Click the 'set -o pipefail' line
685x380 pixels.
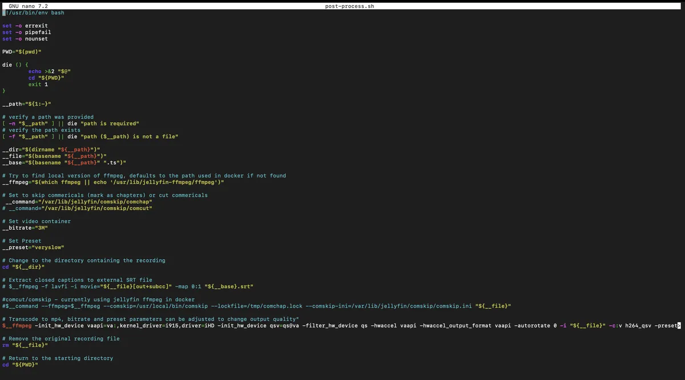(x=26, y=33)
